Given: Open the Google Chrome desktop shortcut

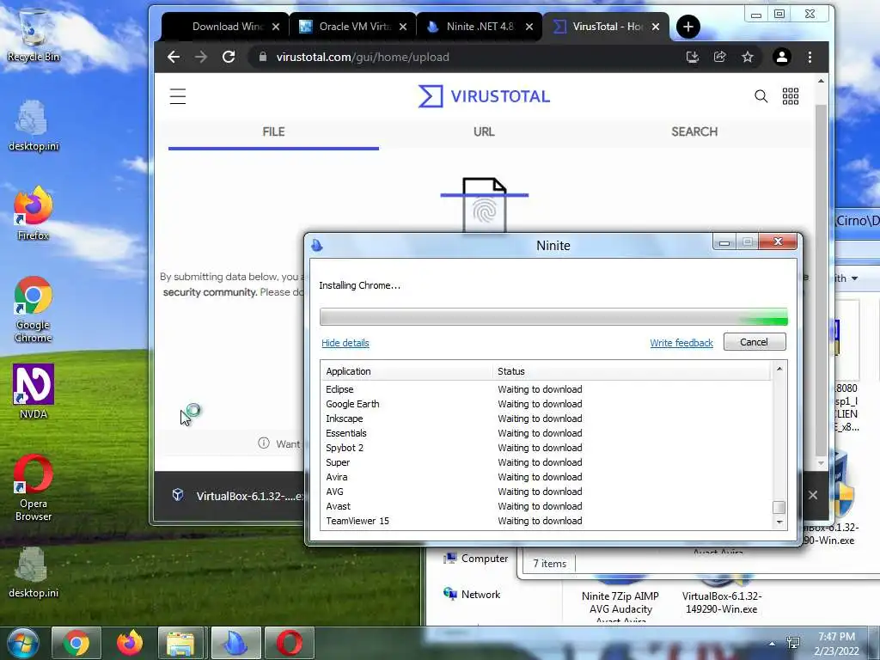Looking at the screenshot, I should click(x=34, y=309).
